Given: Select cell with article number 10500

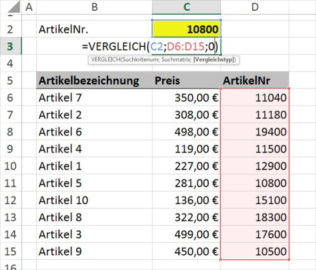Looking at the screenshot, I should (x=255, y=251).
